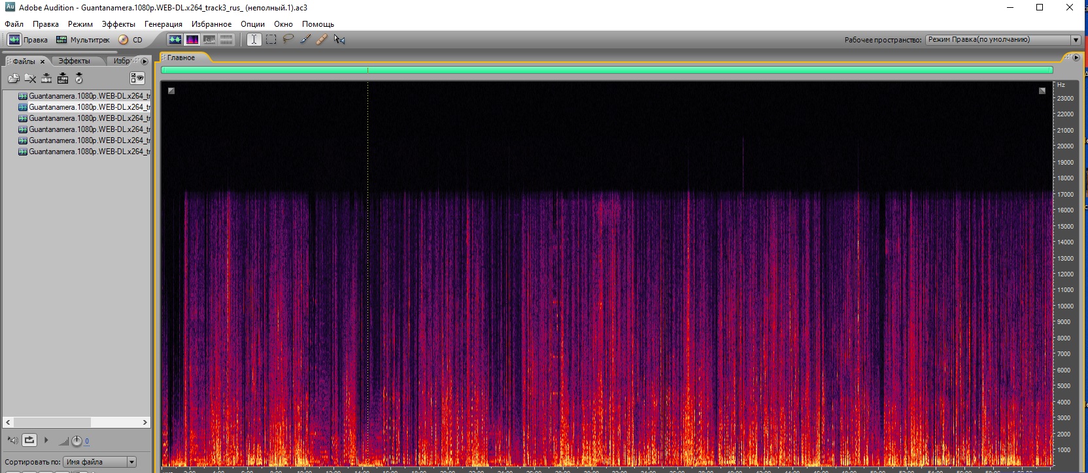Open the workspace mode dropdown
The image size is (1088, 473).
click(1075, 40)
